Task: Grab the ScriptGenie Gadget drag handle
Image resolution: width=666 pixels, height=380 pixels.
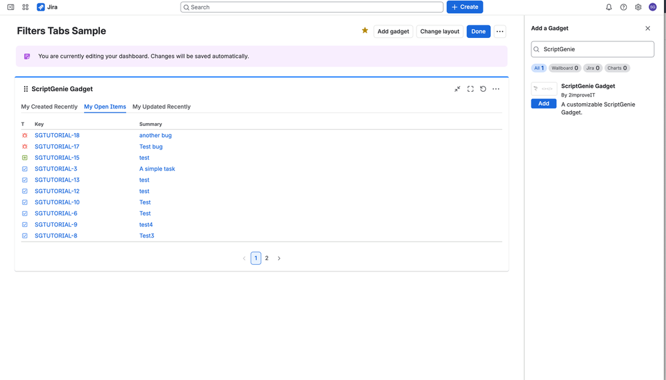Action: (x=26, y=89)
